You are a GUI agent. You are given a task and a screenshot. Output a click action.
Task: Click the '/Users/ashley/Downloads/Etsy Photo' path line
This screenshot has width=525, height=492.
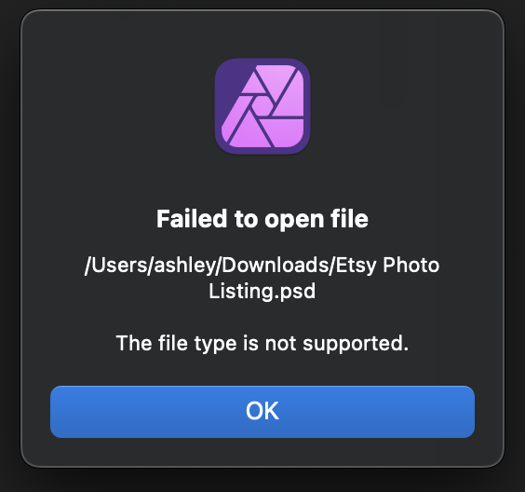(x=262, y=266)
